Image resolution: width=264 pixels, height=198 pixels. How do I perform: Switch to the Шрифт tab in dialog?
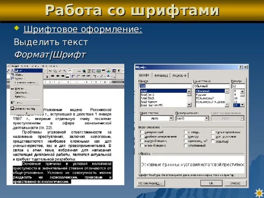144,75
